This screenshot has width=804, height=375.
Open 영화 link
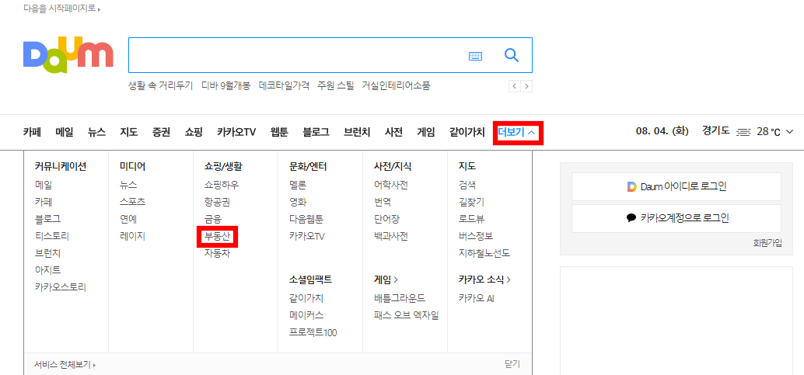[x=298, y=202]
